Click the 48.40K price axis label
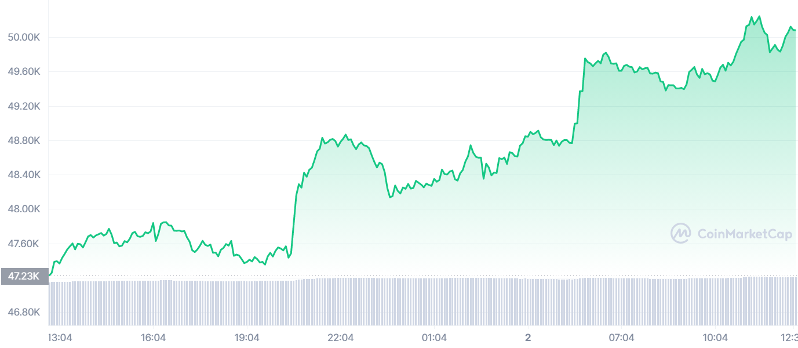This screenshot has width=798, height=348. tap(24, 175)
